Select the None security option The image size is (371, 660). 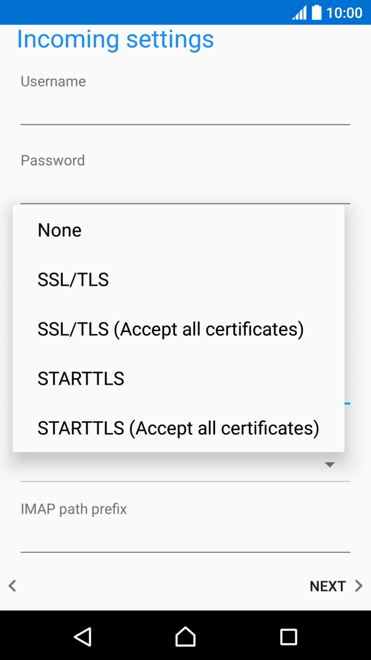click(59, 230)
